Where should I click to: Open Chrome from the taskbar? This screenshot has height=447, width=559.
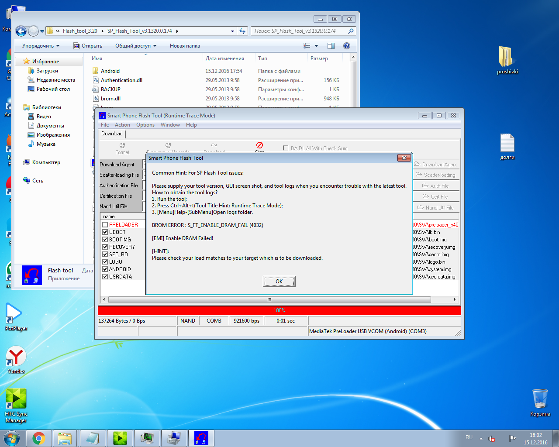click(39, 438)
